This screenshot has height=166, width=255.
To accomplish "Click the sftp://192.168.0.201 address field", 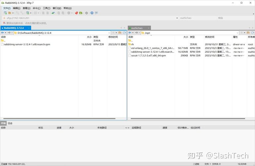I will point(91,18).
